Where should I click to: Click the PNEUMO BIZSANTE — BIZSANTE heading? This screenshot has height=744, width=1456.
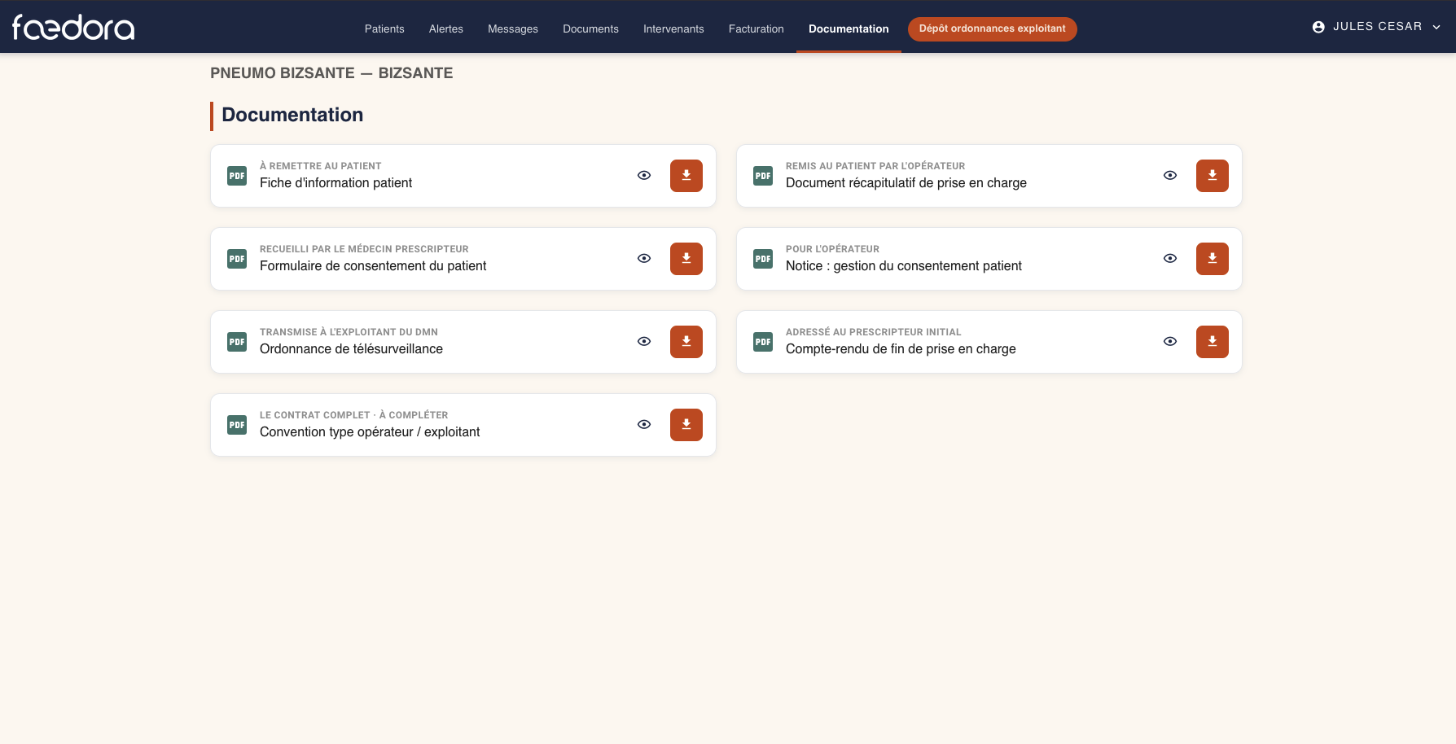(331, 73)
